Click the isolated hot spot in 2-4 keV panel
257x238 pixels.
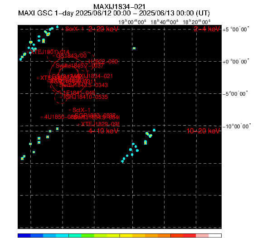134,49
